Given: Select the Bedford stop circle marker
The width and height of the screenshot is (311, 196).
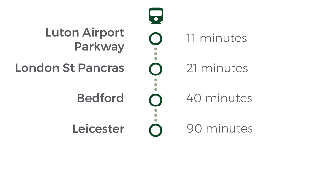Looking at the screenshot, I should (x=156, y=100).
